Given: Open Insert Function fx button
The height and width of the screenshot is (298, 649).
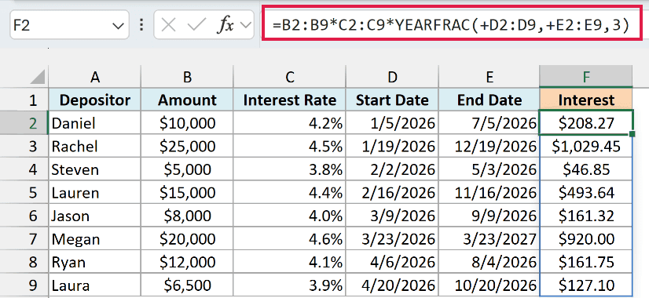Looking at the screenshot, I should click(x=225, y=26).
